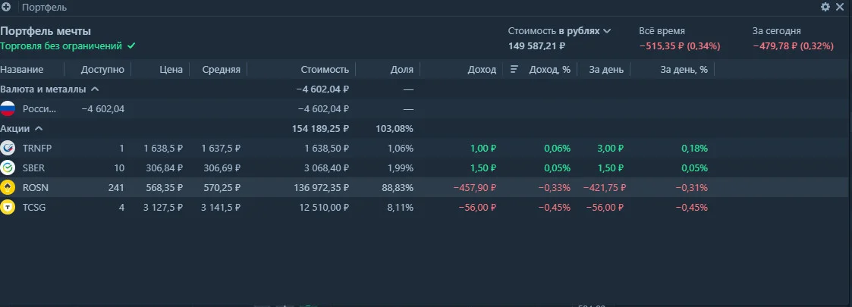This screenshot has width=852, height=307.
Task: Click the plus icon next to Портфель title
Action: [7, 7]
